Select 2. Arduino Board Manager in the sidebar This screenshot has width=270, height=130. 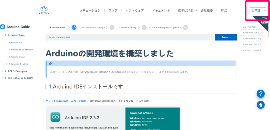[21, 50]
